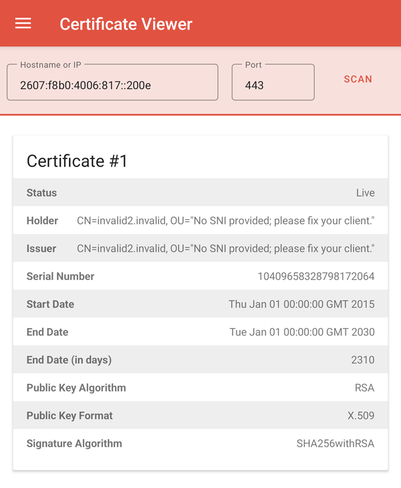
Task: Click the Holder field label
Action: tap(42, 221)
